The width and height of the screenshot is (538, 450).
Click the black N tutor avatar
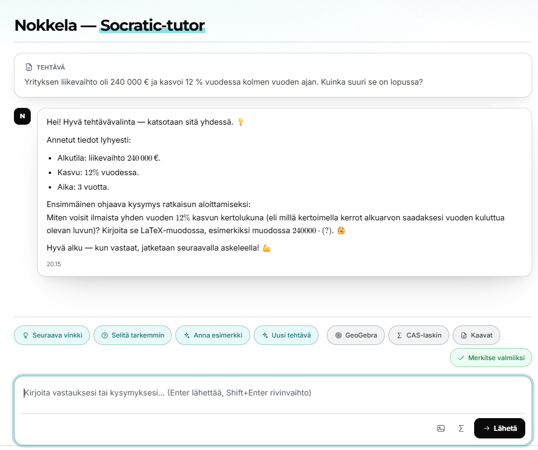coord(22,116)
